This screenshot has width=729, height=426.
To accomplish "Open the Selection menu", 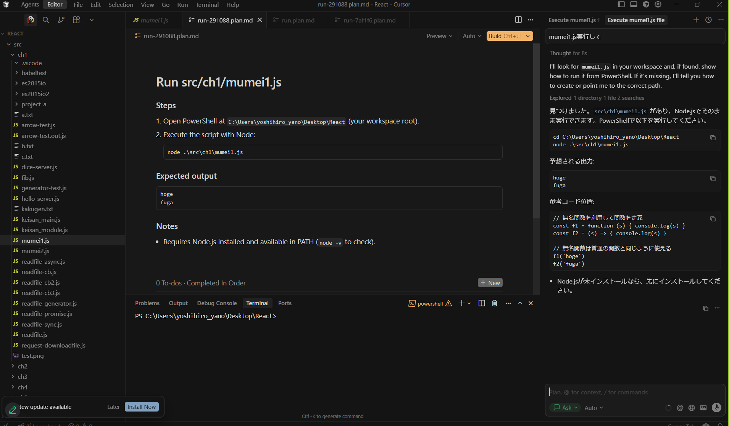I will (x=121, y=5).
